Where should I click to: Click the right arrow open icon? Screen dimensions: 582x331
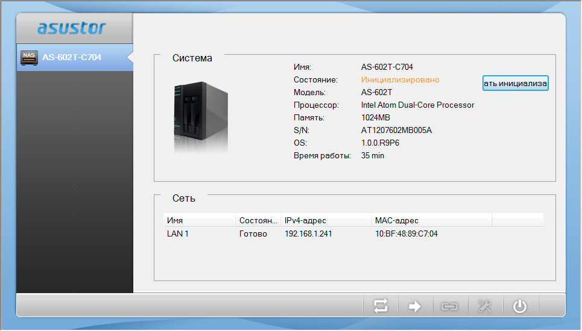(415, 306)
